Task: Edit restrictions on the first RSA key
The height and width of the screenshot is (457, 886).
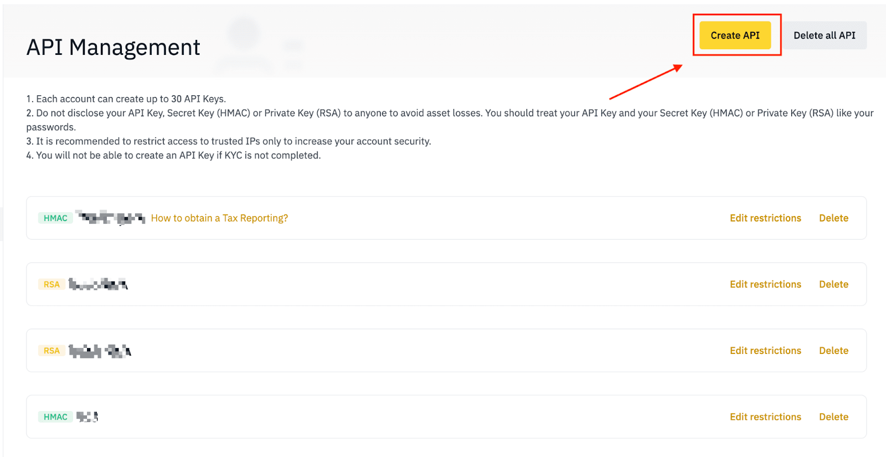Action: [765, 284]
